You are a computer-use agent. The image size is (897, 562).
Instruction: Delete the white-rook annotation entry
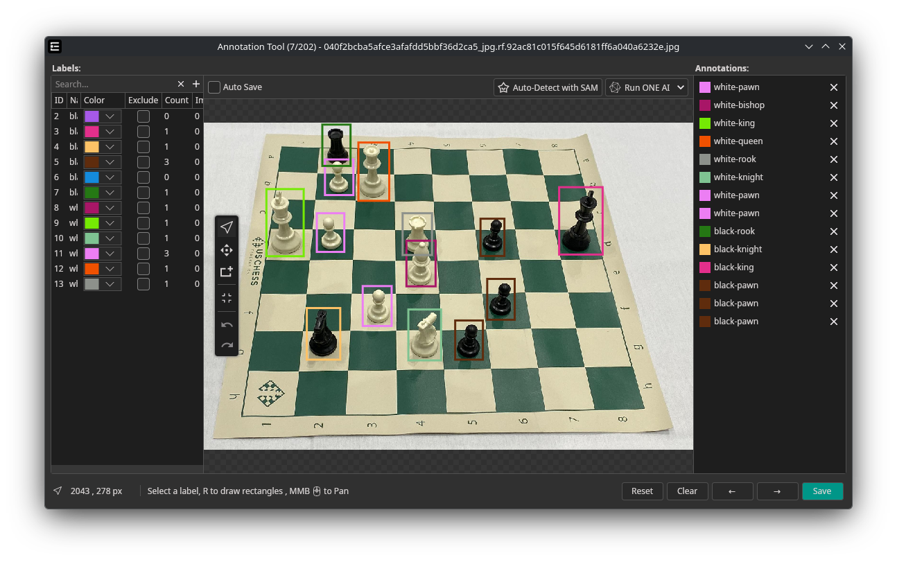(834, 159)
